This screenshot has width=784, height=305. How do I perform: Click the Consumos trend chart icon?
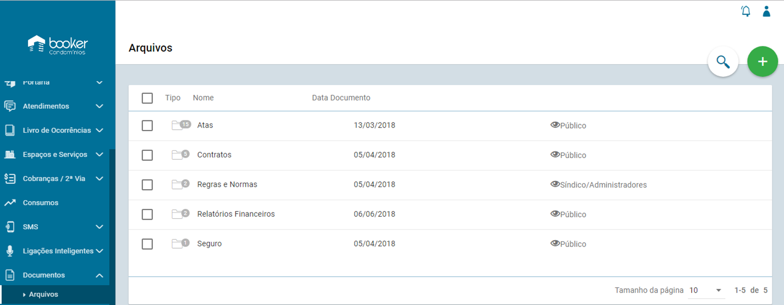tap(10, 203)
